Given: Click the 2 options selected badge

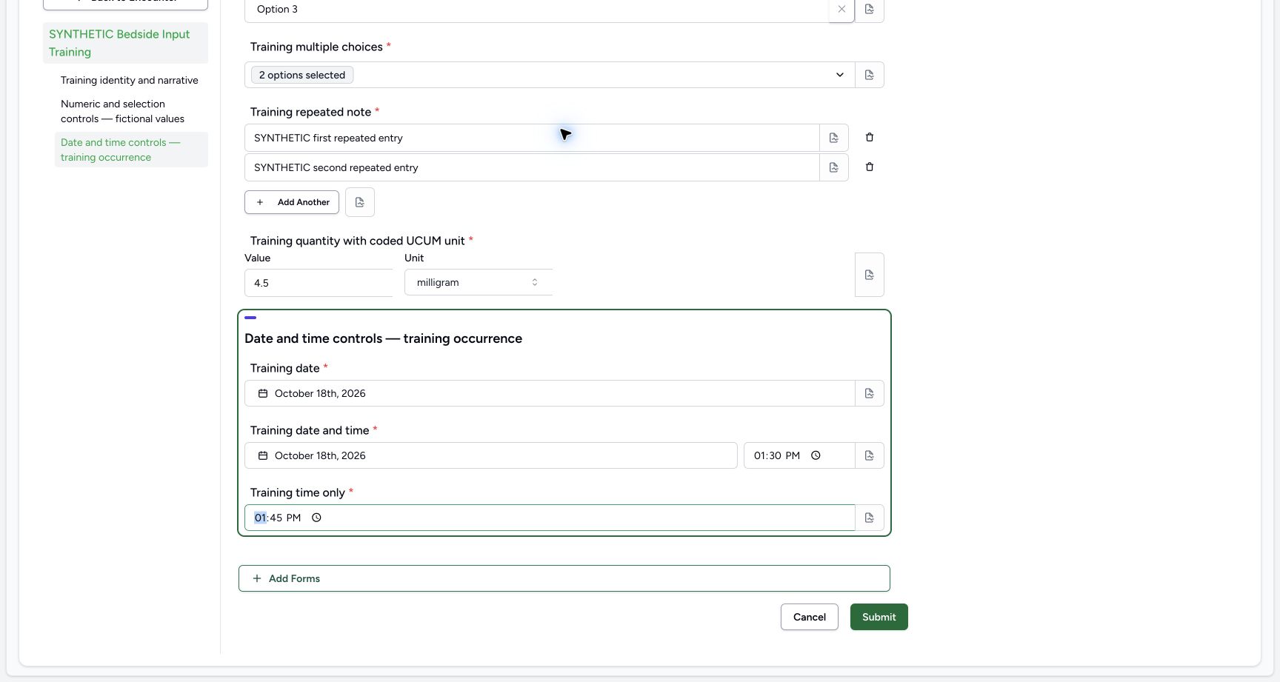Looking at the screenshot, I should tap(302, 75).
